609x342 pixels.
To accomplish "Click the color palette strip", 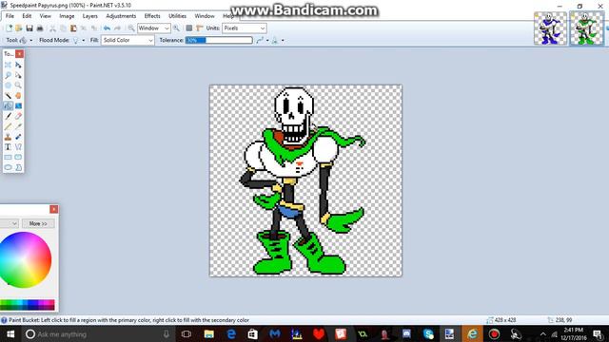I will click(28, 305).
